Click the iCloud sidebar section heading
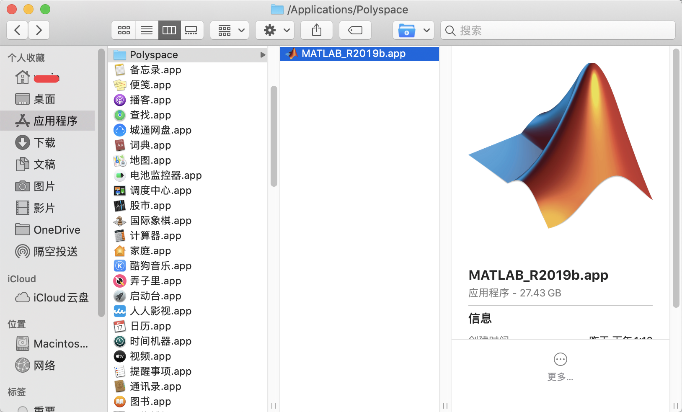This screenshot has height=412, width=682. click(22, 279)
